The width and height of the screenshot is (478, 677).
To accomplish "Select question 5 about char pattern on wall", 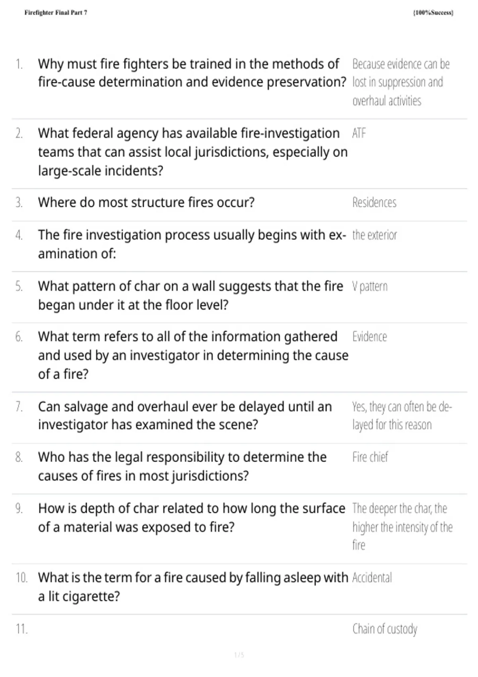I will [190, 295].
